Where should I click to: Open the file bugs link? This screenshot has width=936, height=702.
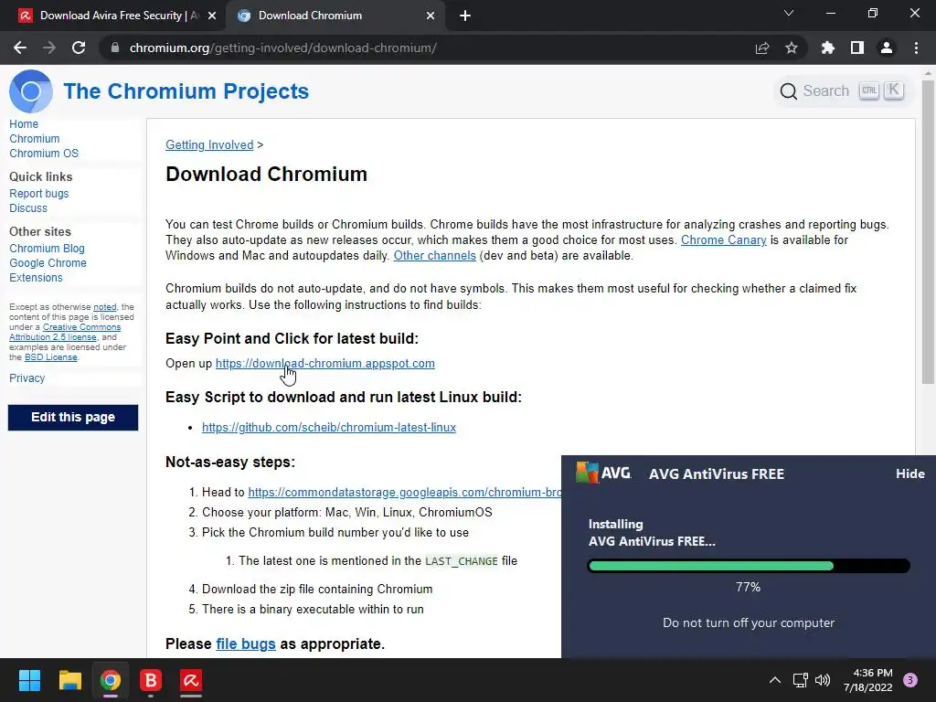coord(245,644)
